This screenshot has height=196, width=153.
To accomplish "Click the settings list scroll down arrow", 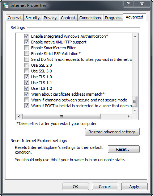I will point(135,110).
